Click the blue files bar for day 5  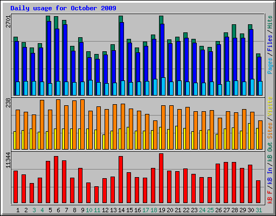49,52
